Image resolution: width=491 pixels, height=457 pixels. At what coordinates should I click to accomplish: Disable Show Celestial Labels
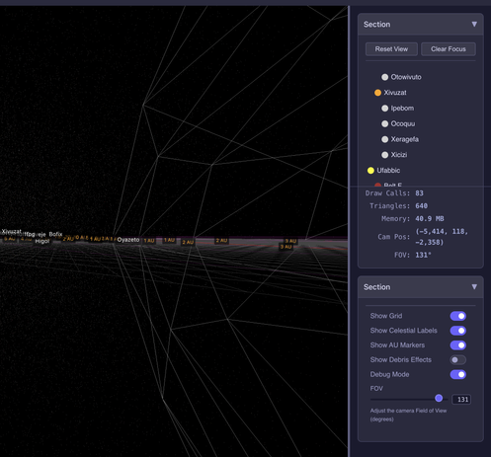pos(458,331)
